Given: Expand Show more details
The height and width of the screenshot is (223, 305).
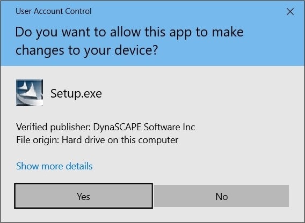Looking at the screenshot, I should point(54,166).
